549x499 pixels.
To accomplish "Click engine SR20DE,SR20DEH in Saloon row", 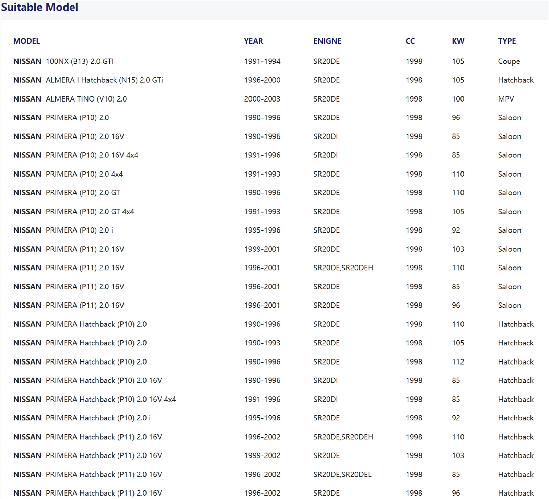I will [x=343, y=268].
